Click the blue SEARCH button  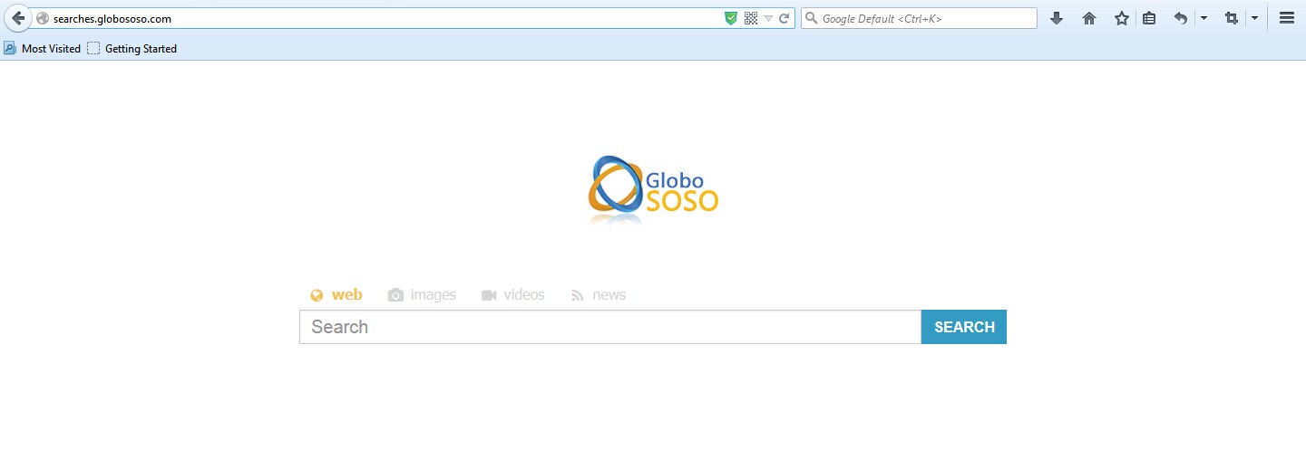click(x=964, y=327)
